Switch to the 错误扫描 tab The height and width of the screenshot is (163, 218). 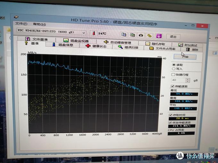click(x=128, y=47)
